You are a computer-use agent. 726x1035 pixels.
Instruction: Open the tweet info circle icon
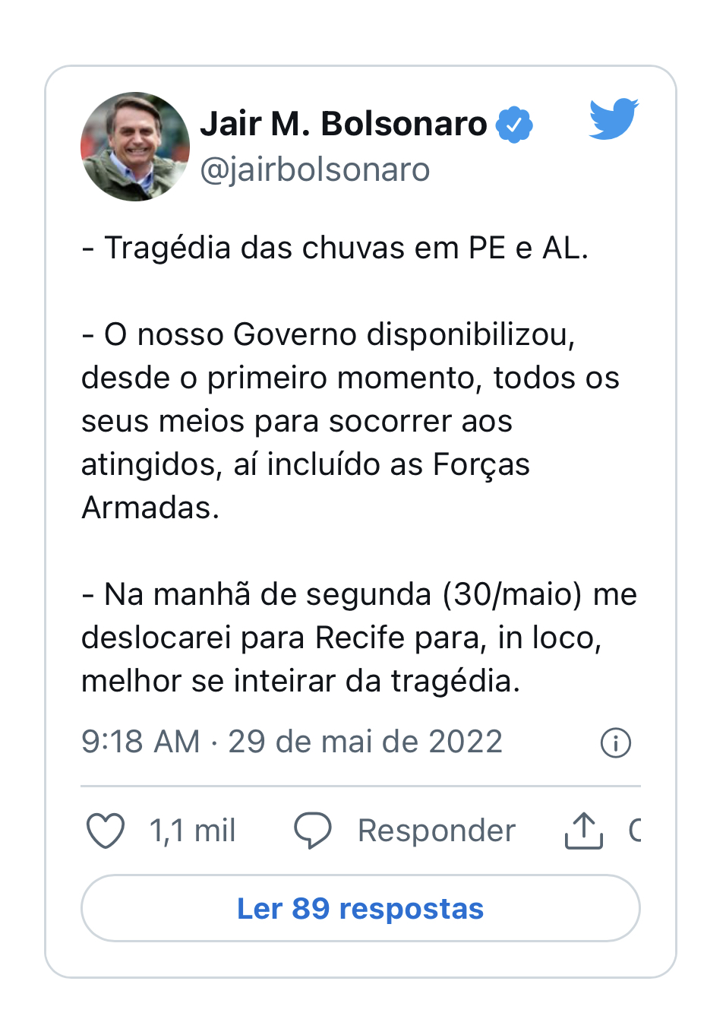615,743
